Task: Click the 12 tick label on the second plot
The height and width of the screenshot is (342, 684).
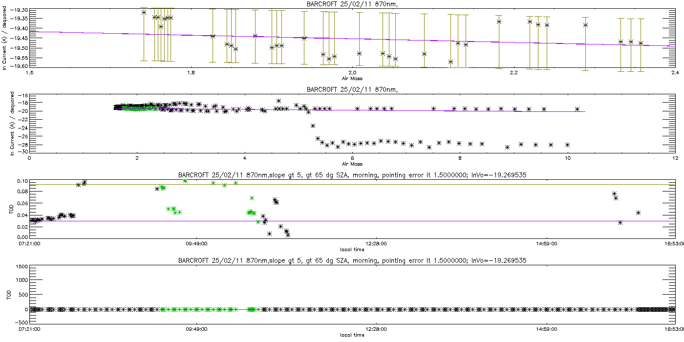Action: tap(674, 157)
